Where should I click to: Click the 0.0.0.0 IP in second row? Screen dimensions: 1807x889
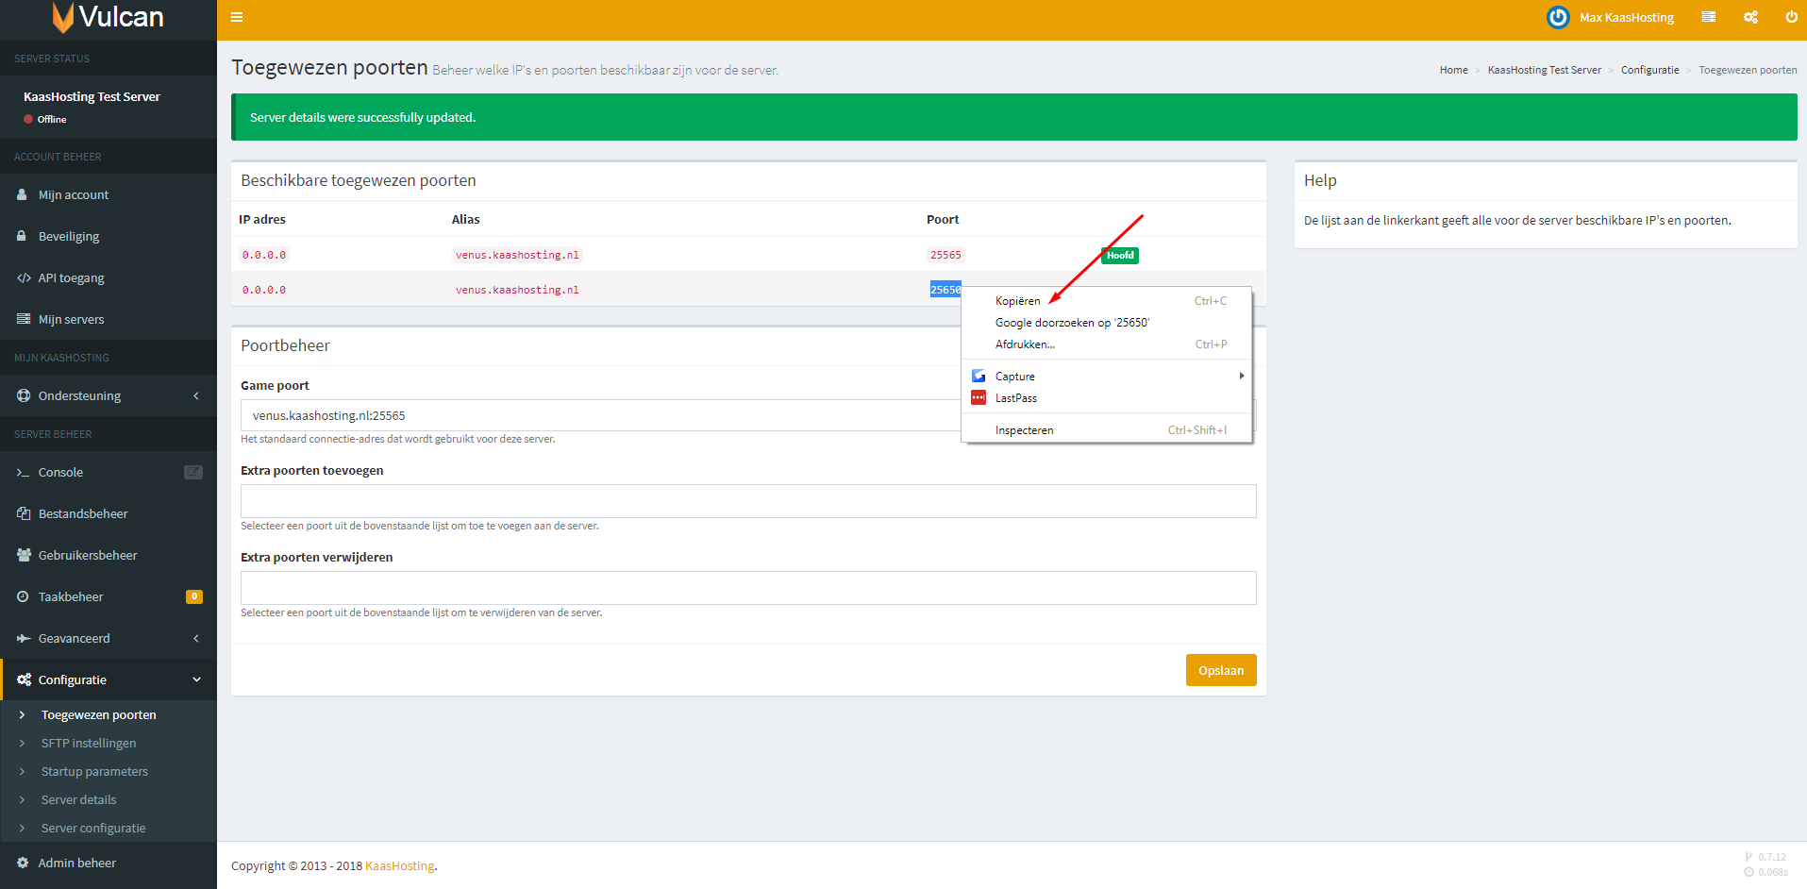(x=264, y=290)
